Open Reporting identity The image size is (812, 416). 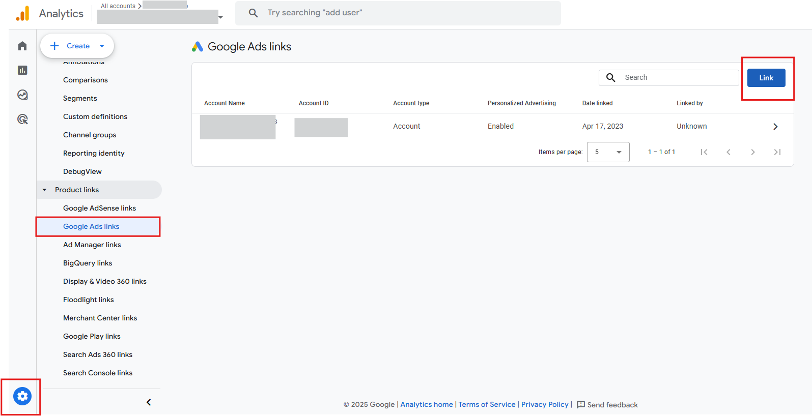pos(94,153)
